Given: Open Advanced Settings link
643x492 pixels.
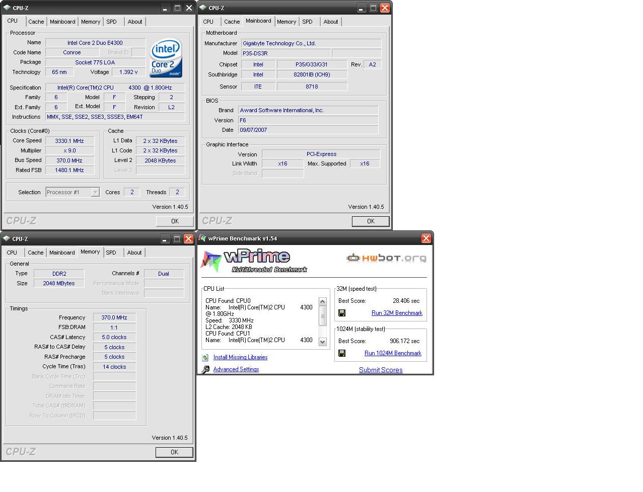Looking at the screenshot, I should (x=236, y=369).
